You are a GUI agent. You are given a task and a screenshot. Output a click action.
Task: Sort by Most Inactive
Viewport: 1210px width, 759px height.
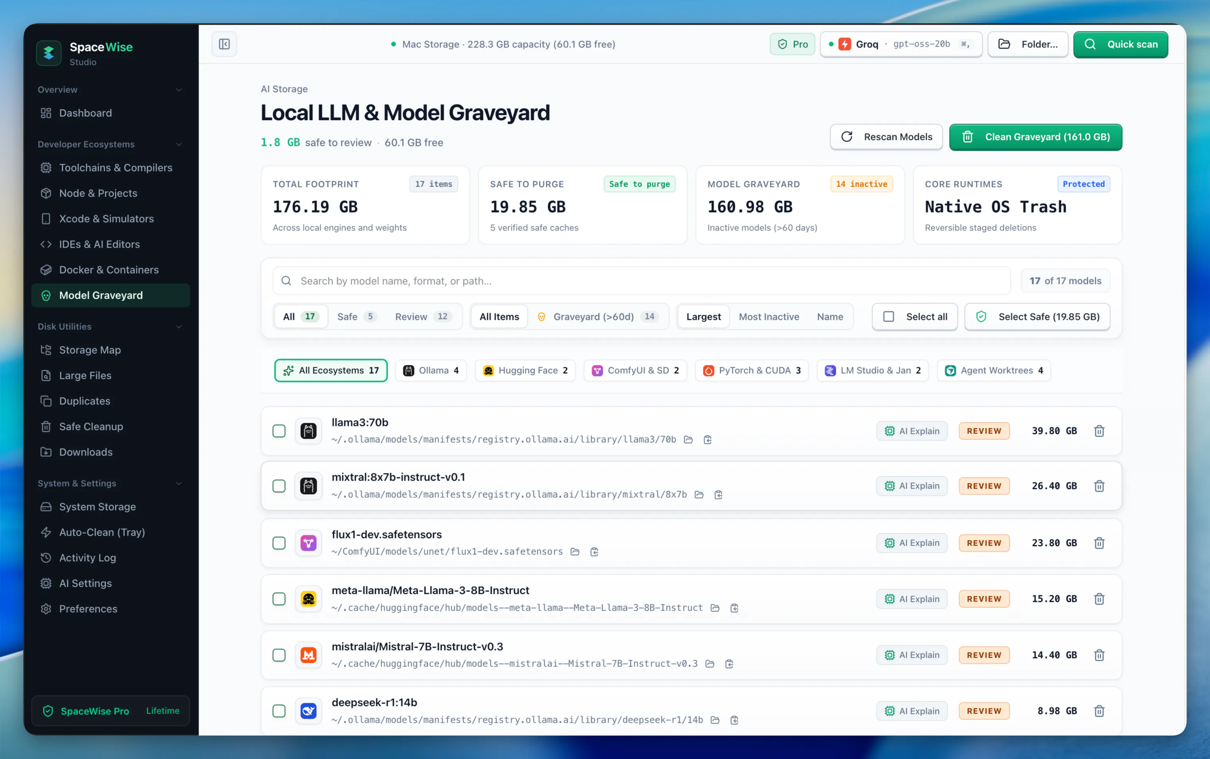[x=769, y=317]
